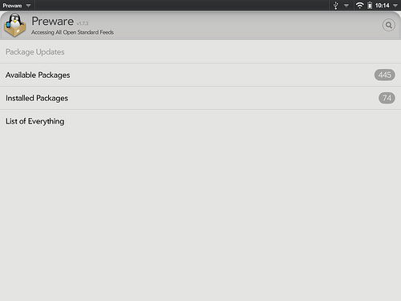Open the Preware app menu dropdown
This screenshot has height=301, width=401.
click(x=17, y=6)
